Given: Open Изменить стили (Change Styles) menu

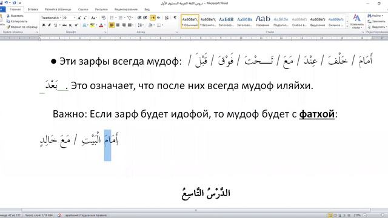Looking at the screenshot, I should click(x=356, y=22).
